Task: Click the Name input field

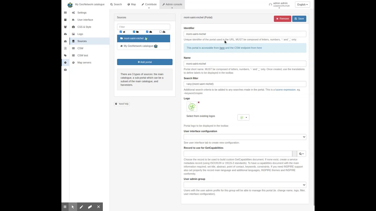Action: (x=245, y=64)
